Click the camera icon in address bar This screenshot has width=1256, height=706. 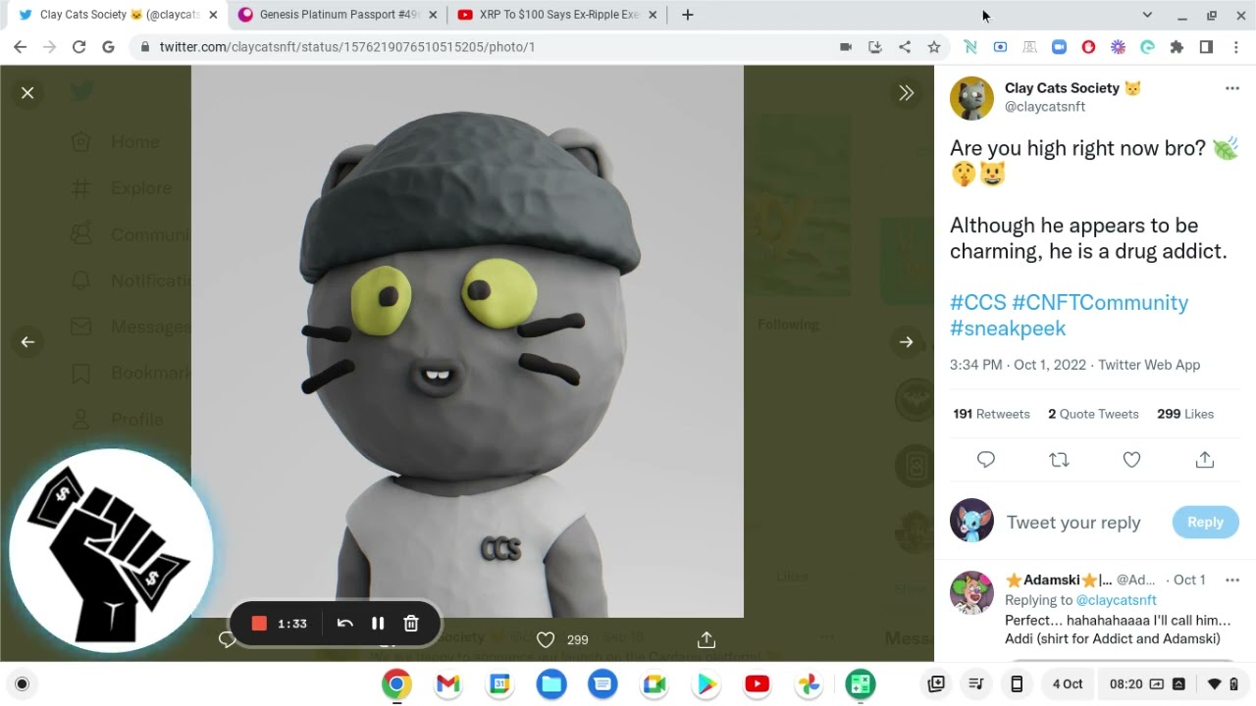[846, 46]
